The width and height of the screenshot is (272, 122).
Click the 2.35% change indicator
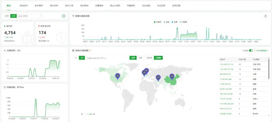42,37
